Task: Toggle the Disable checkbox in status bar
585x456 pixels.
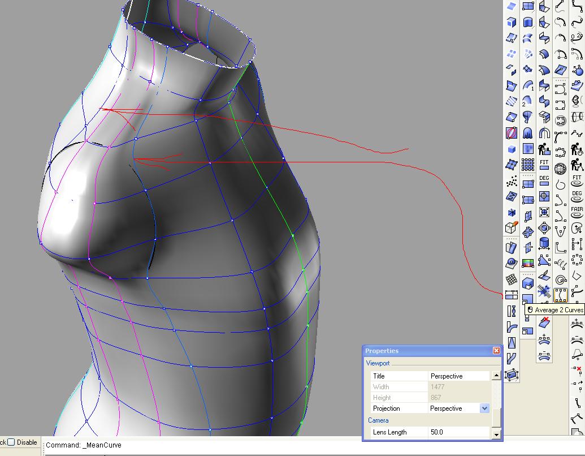Action: click(11, 442)
